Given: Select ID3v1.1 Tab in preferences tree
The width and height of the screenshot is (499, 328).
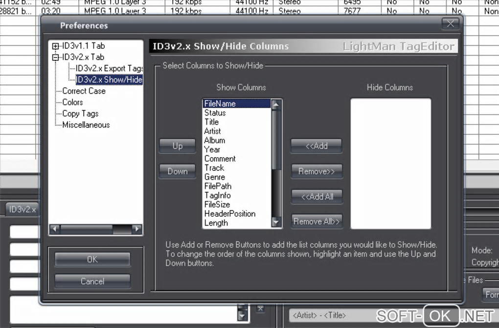Looking at the screenshot, I should [x=83, y=46].
